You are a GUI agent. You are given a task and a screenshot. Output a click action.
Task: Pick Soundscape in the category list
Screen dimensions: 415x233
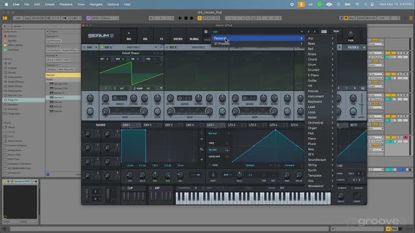[320, 160]
